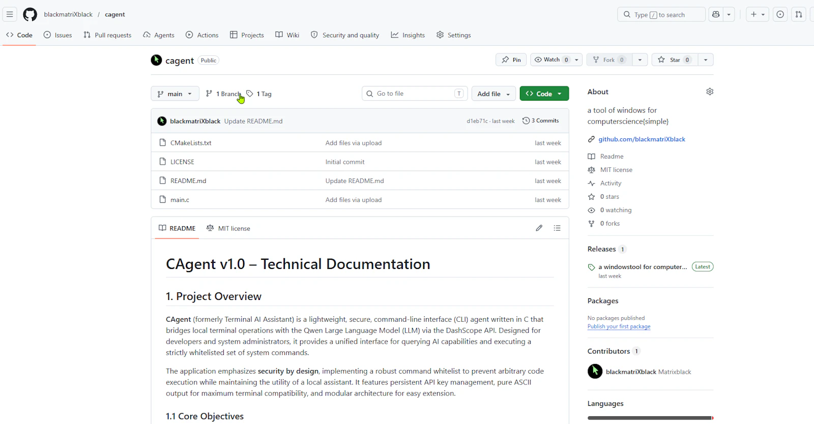
Task: Open the Add file dropdown
Action: 493,94
